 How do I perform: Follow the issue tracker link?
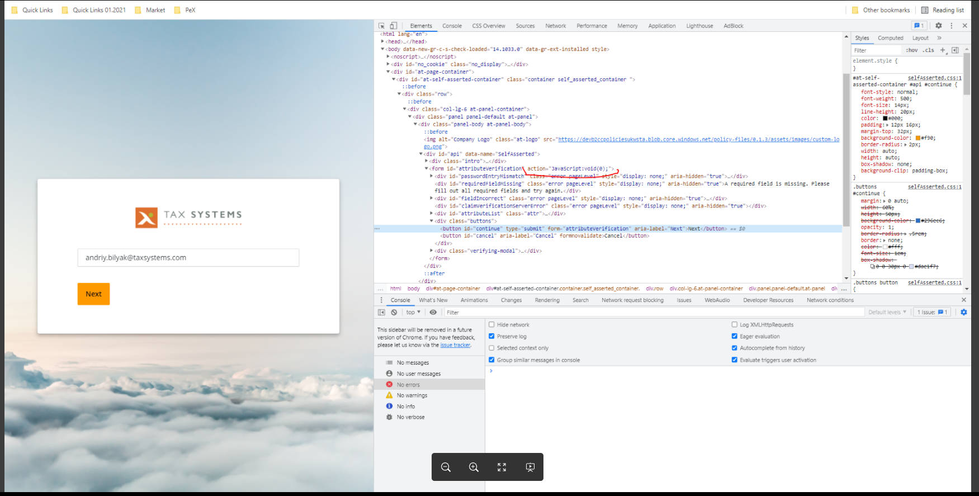pyautogui.click(x=455, y=345)
